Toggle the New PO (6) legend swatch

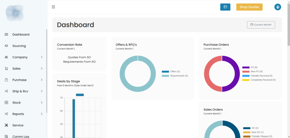[246, 72]
